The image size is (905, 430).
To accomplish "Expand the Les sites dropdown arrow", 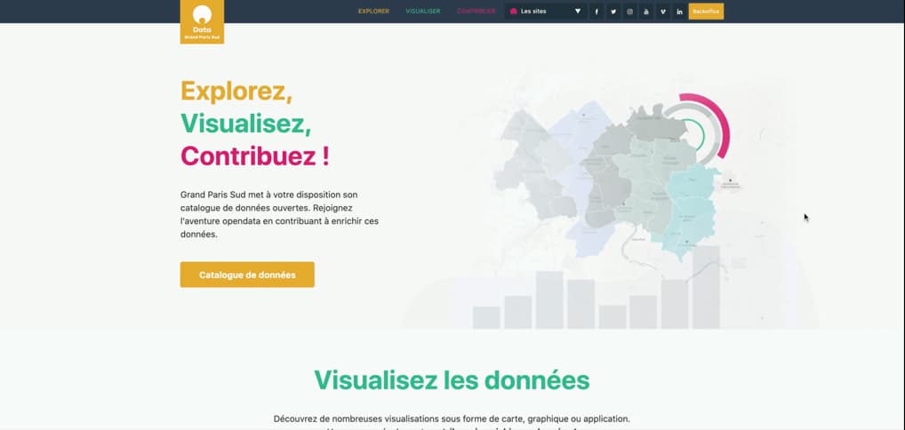I will (578, 12).
